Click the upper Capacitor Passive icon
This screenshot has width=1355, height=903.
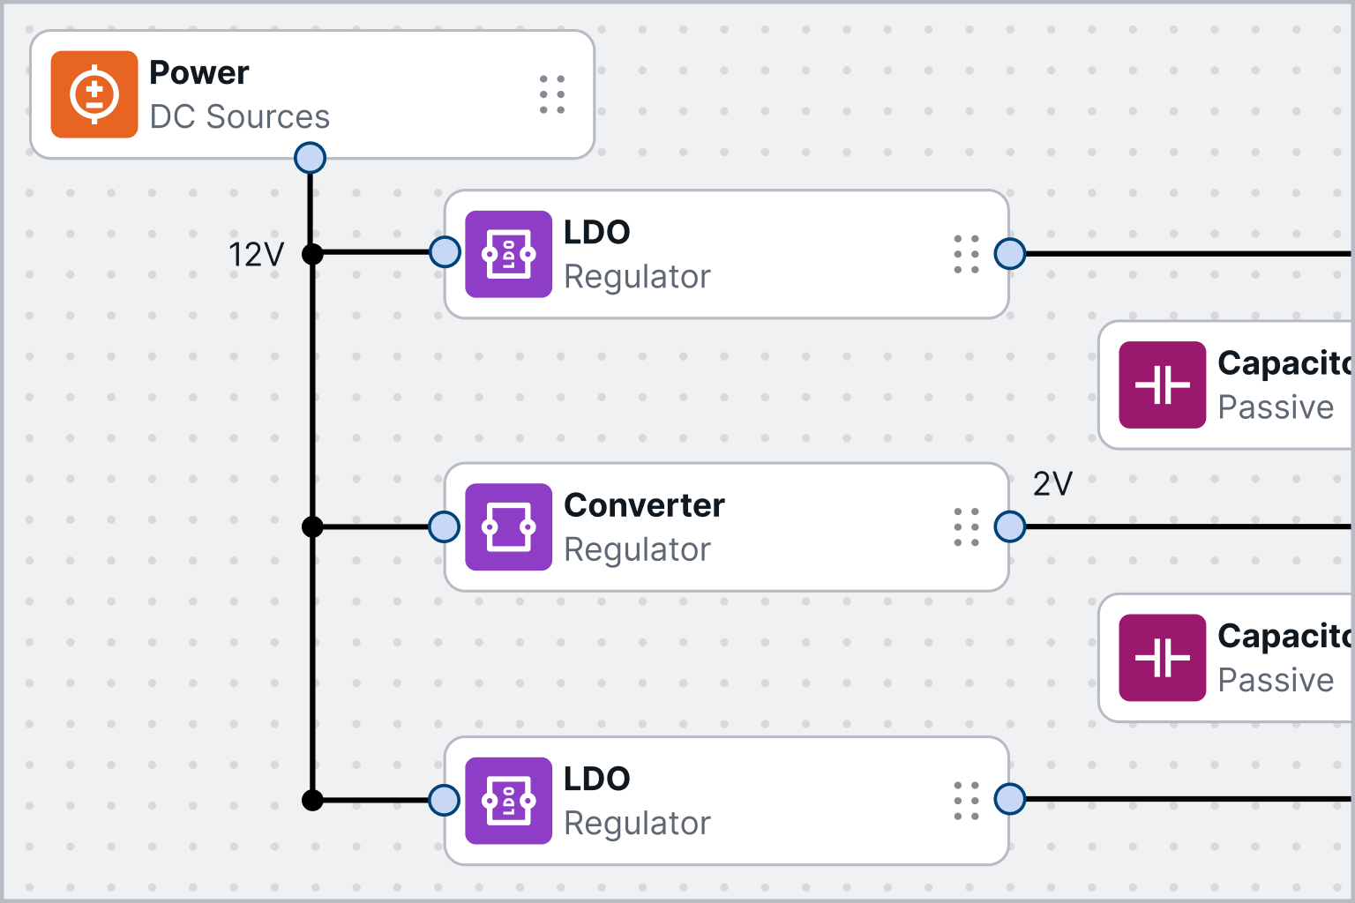(x=1162, y=385)
